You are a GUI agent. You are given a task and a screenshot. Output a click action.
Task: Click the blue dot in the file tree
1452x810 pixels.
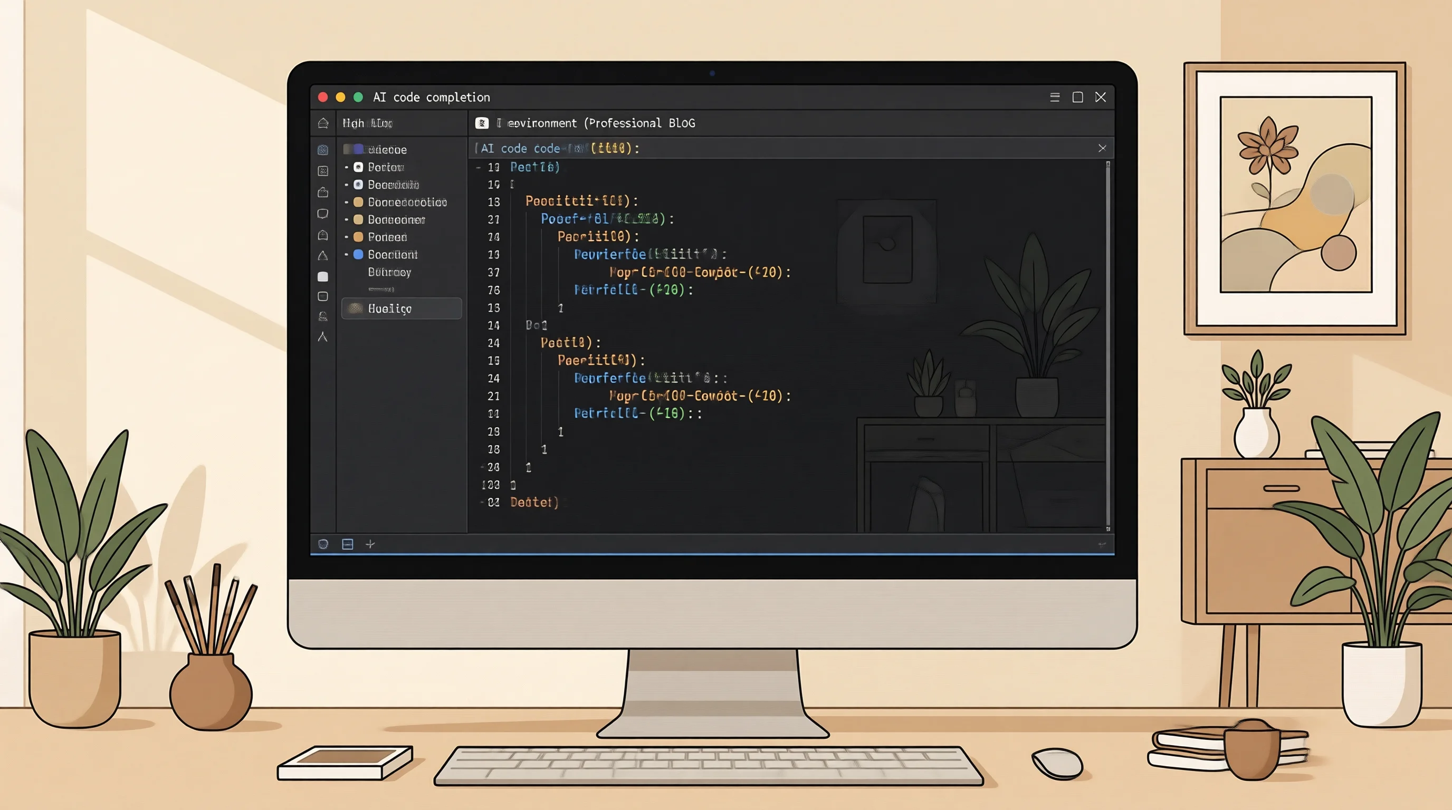(x=358, y=255)
